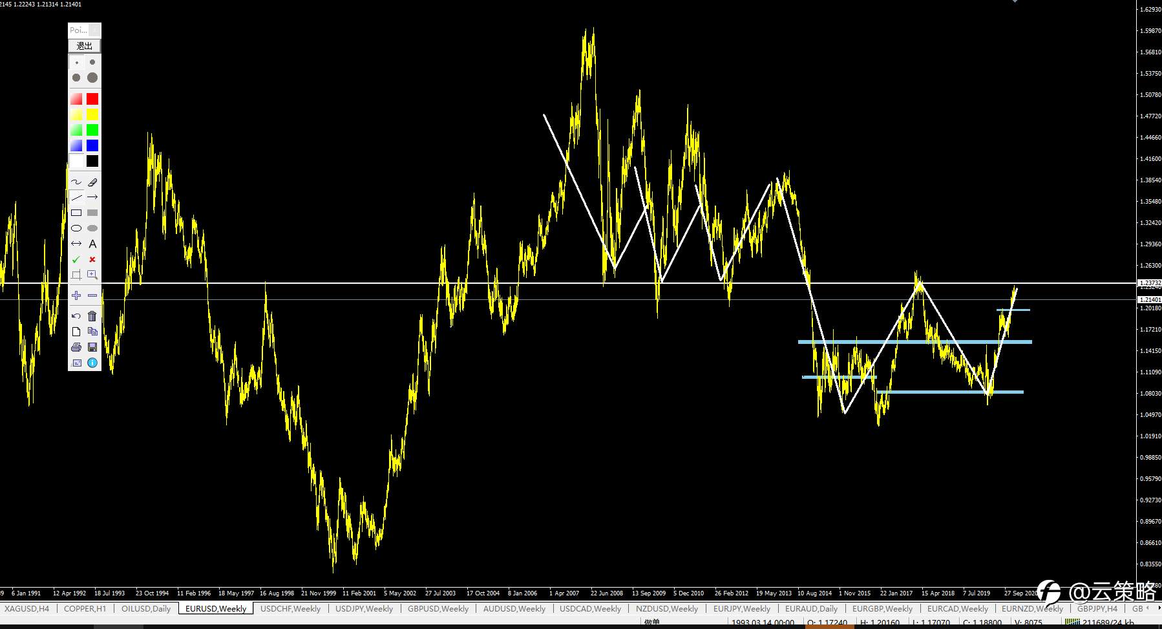The width and height of the screenshot is (1162, 629).
Task: Click the blank new page icon
Action: [x=76, y=332]
